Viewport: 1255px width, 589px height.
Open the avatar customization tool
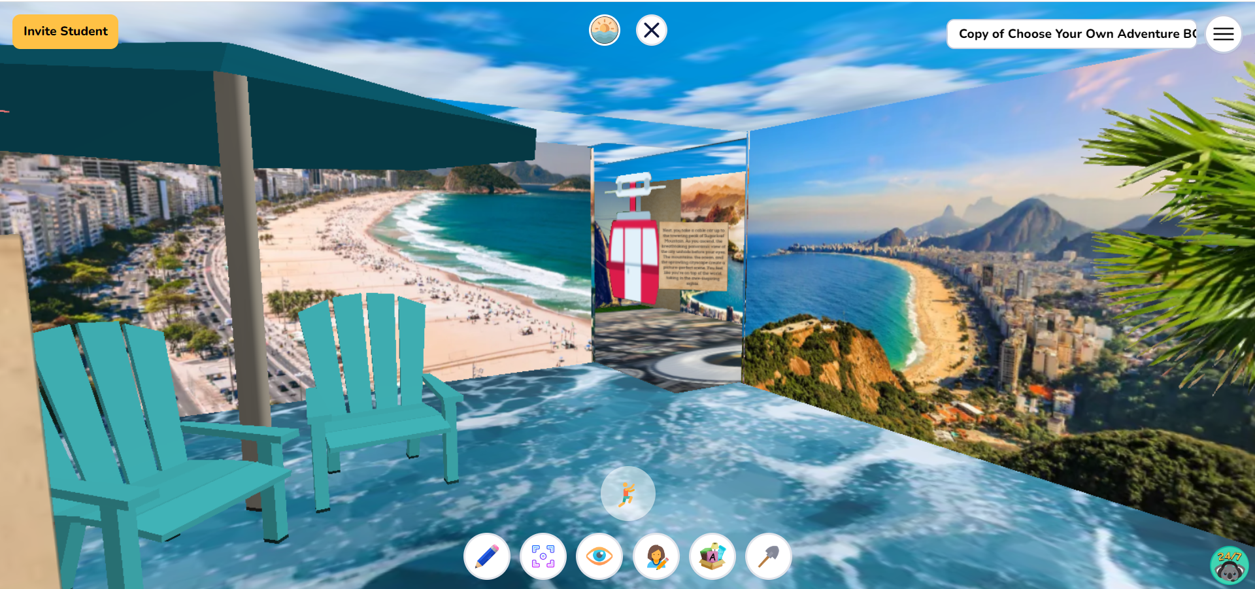656,556
